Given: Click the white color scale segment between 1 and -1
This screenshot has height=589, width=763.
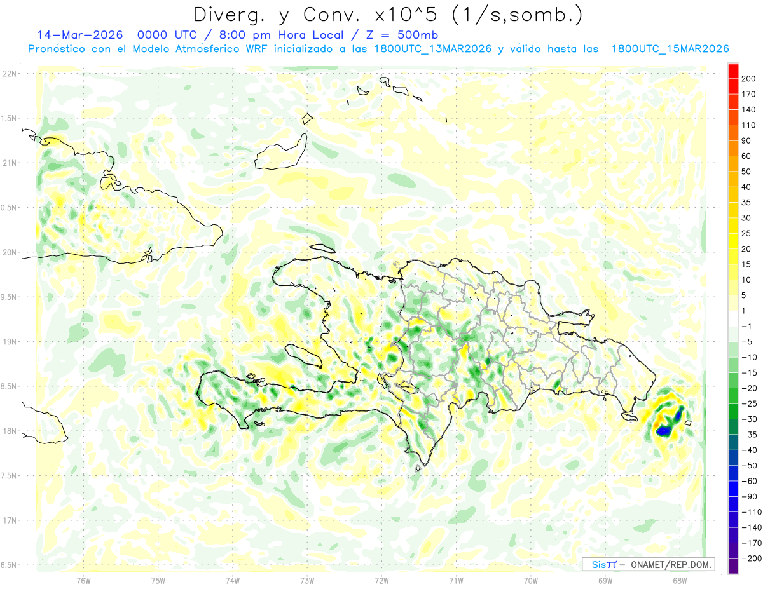Looking at the screenshot, I should [x=733, y=319].
